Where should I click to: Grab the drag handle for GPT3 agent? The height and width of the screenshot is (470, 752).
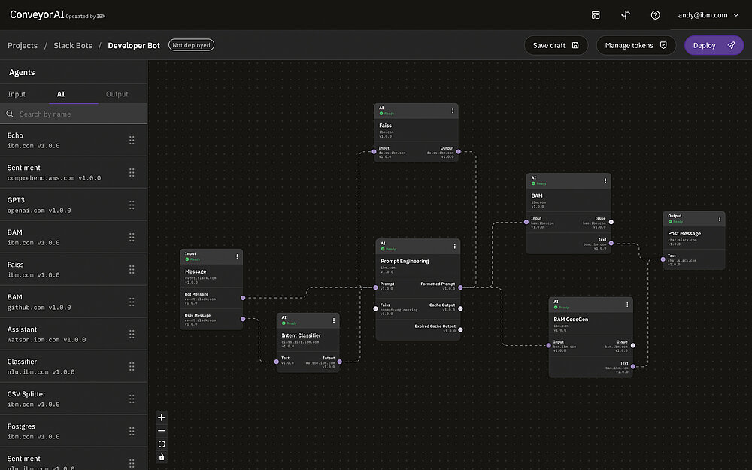click(x=132, y=205)
